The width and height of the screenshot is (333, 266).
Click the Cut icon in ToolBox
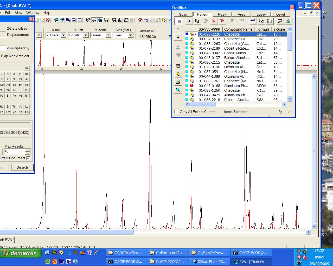pos(189,21)
